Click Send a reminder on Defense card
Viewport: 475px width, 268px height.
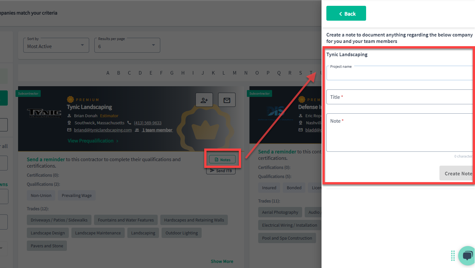coord(277,152)
